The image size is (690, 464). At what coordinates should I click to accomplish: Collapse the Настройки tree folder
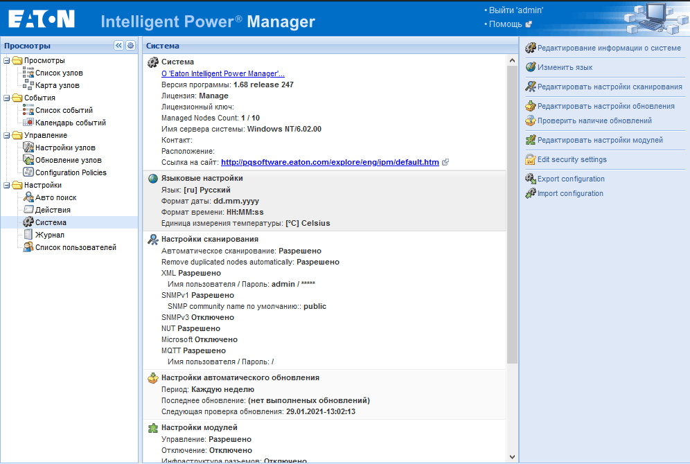[7, 185]
